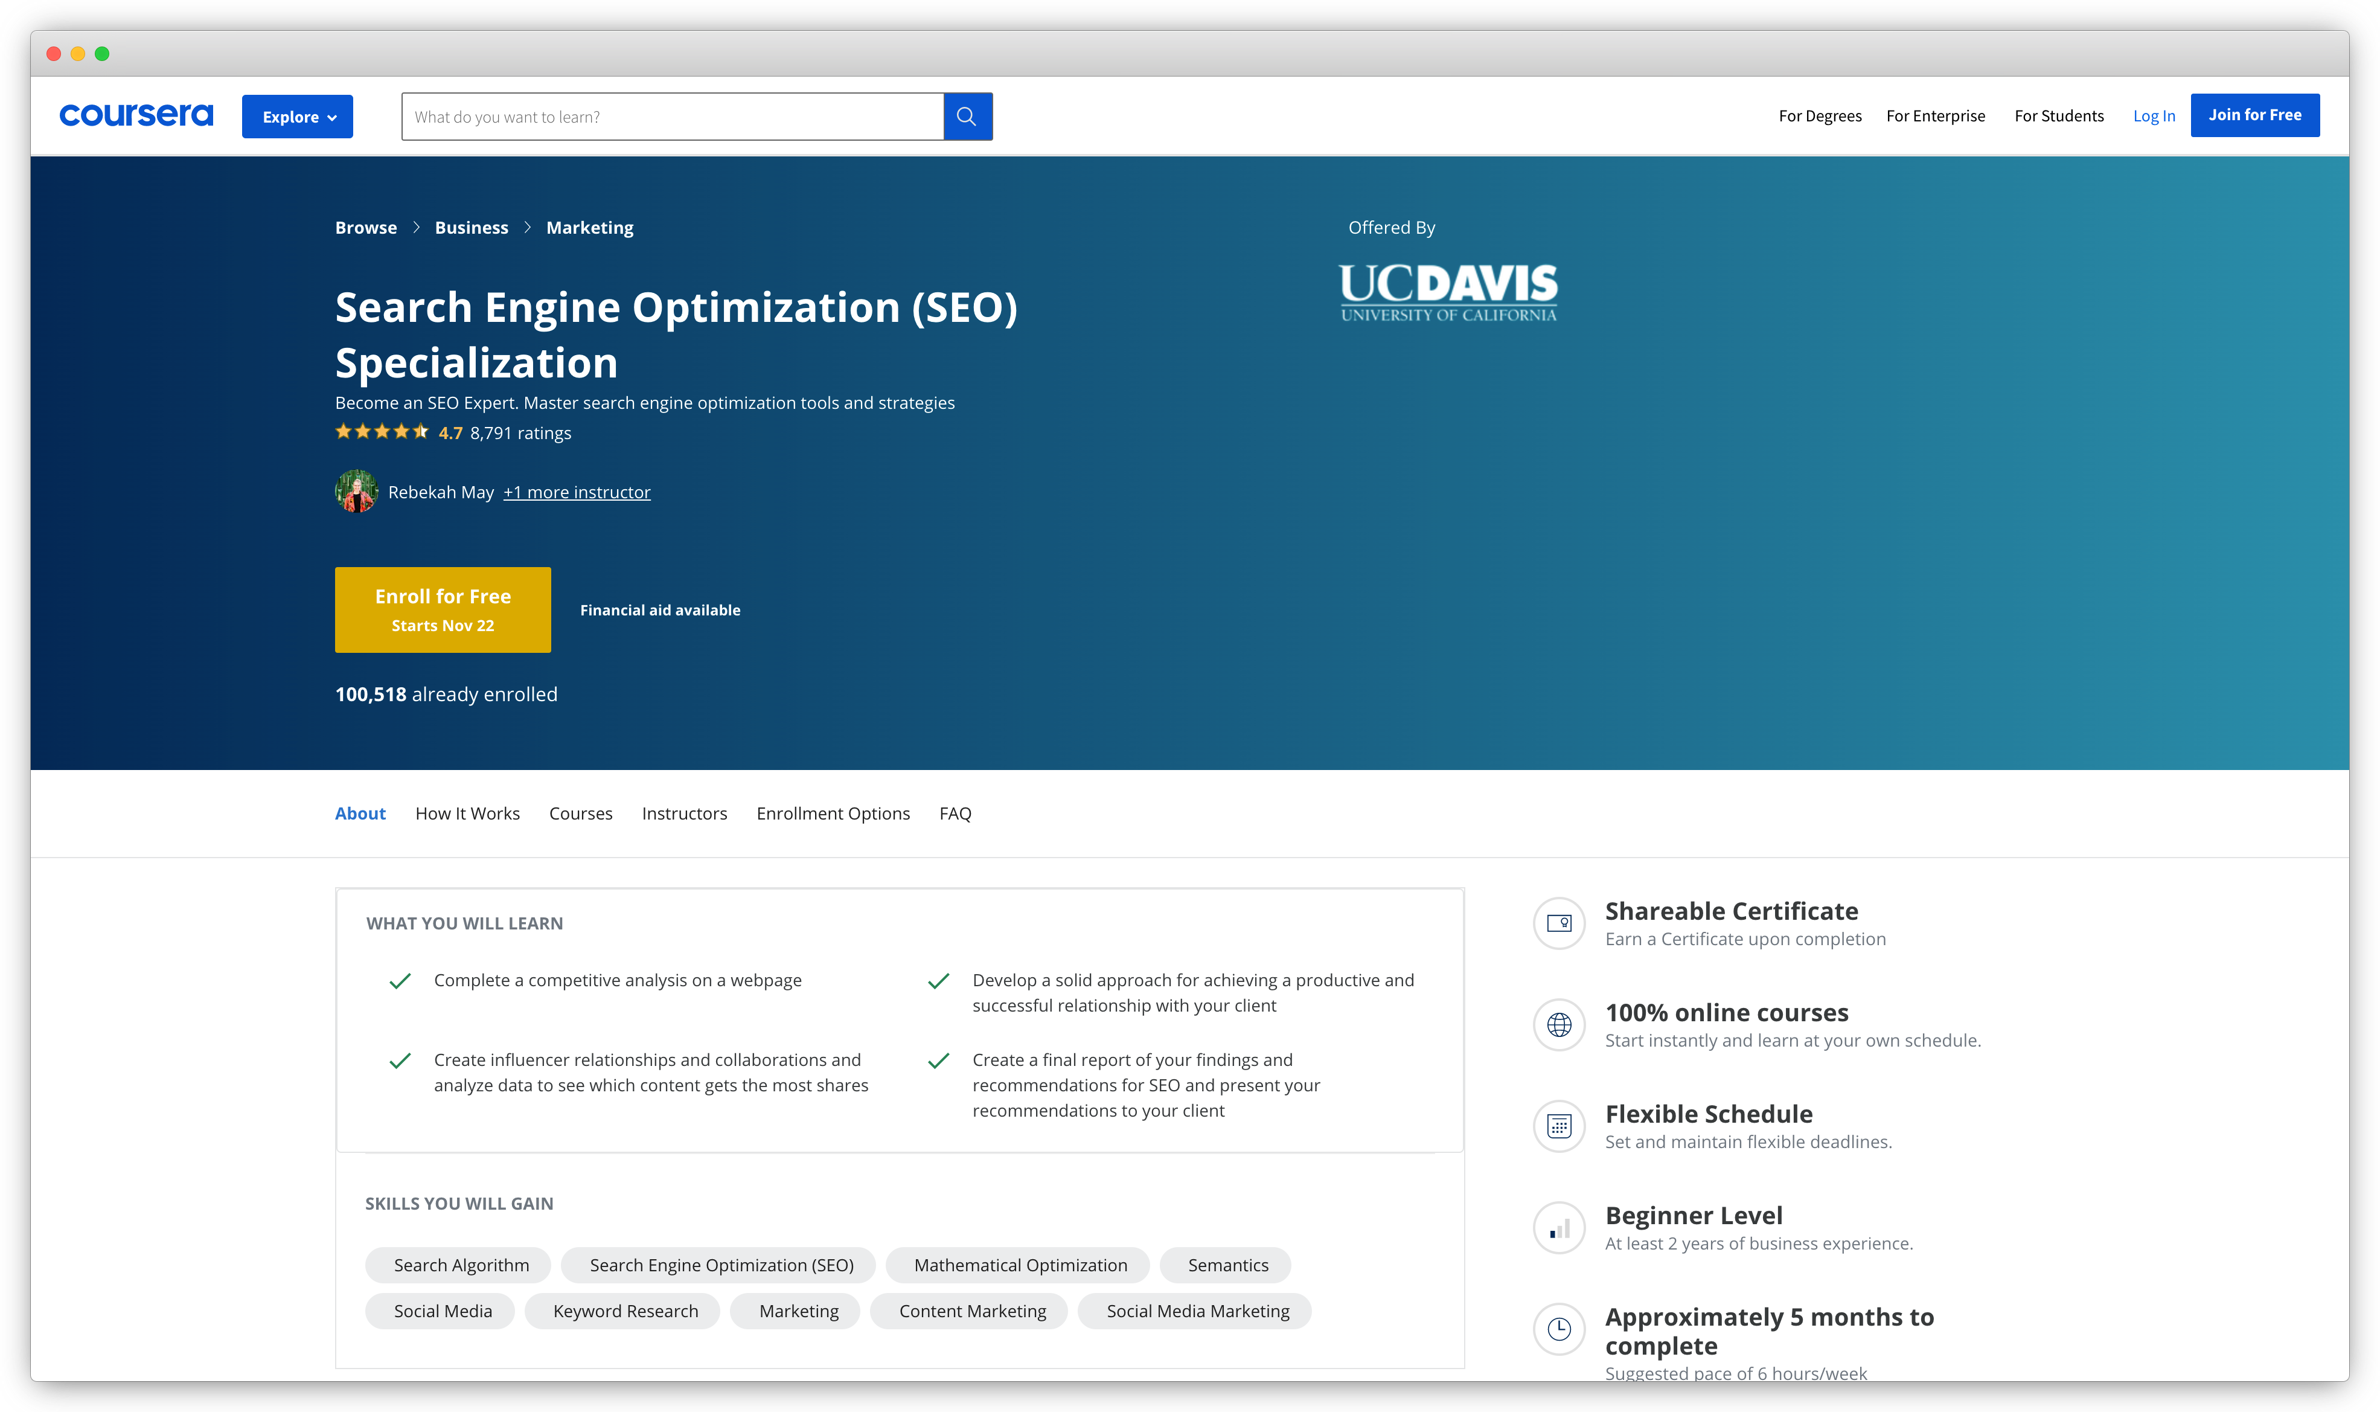This screenshot has width=2380, height=1412.
Task: Select the Marketing skill tag
Action: (795, 1311)
